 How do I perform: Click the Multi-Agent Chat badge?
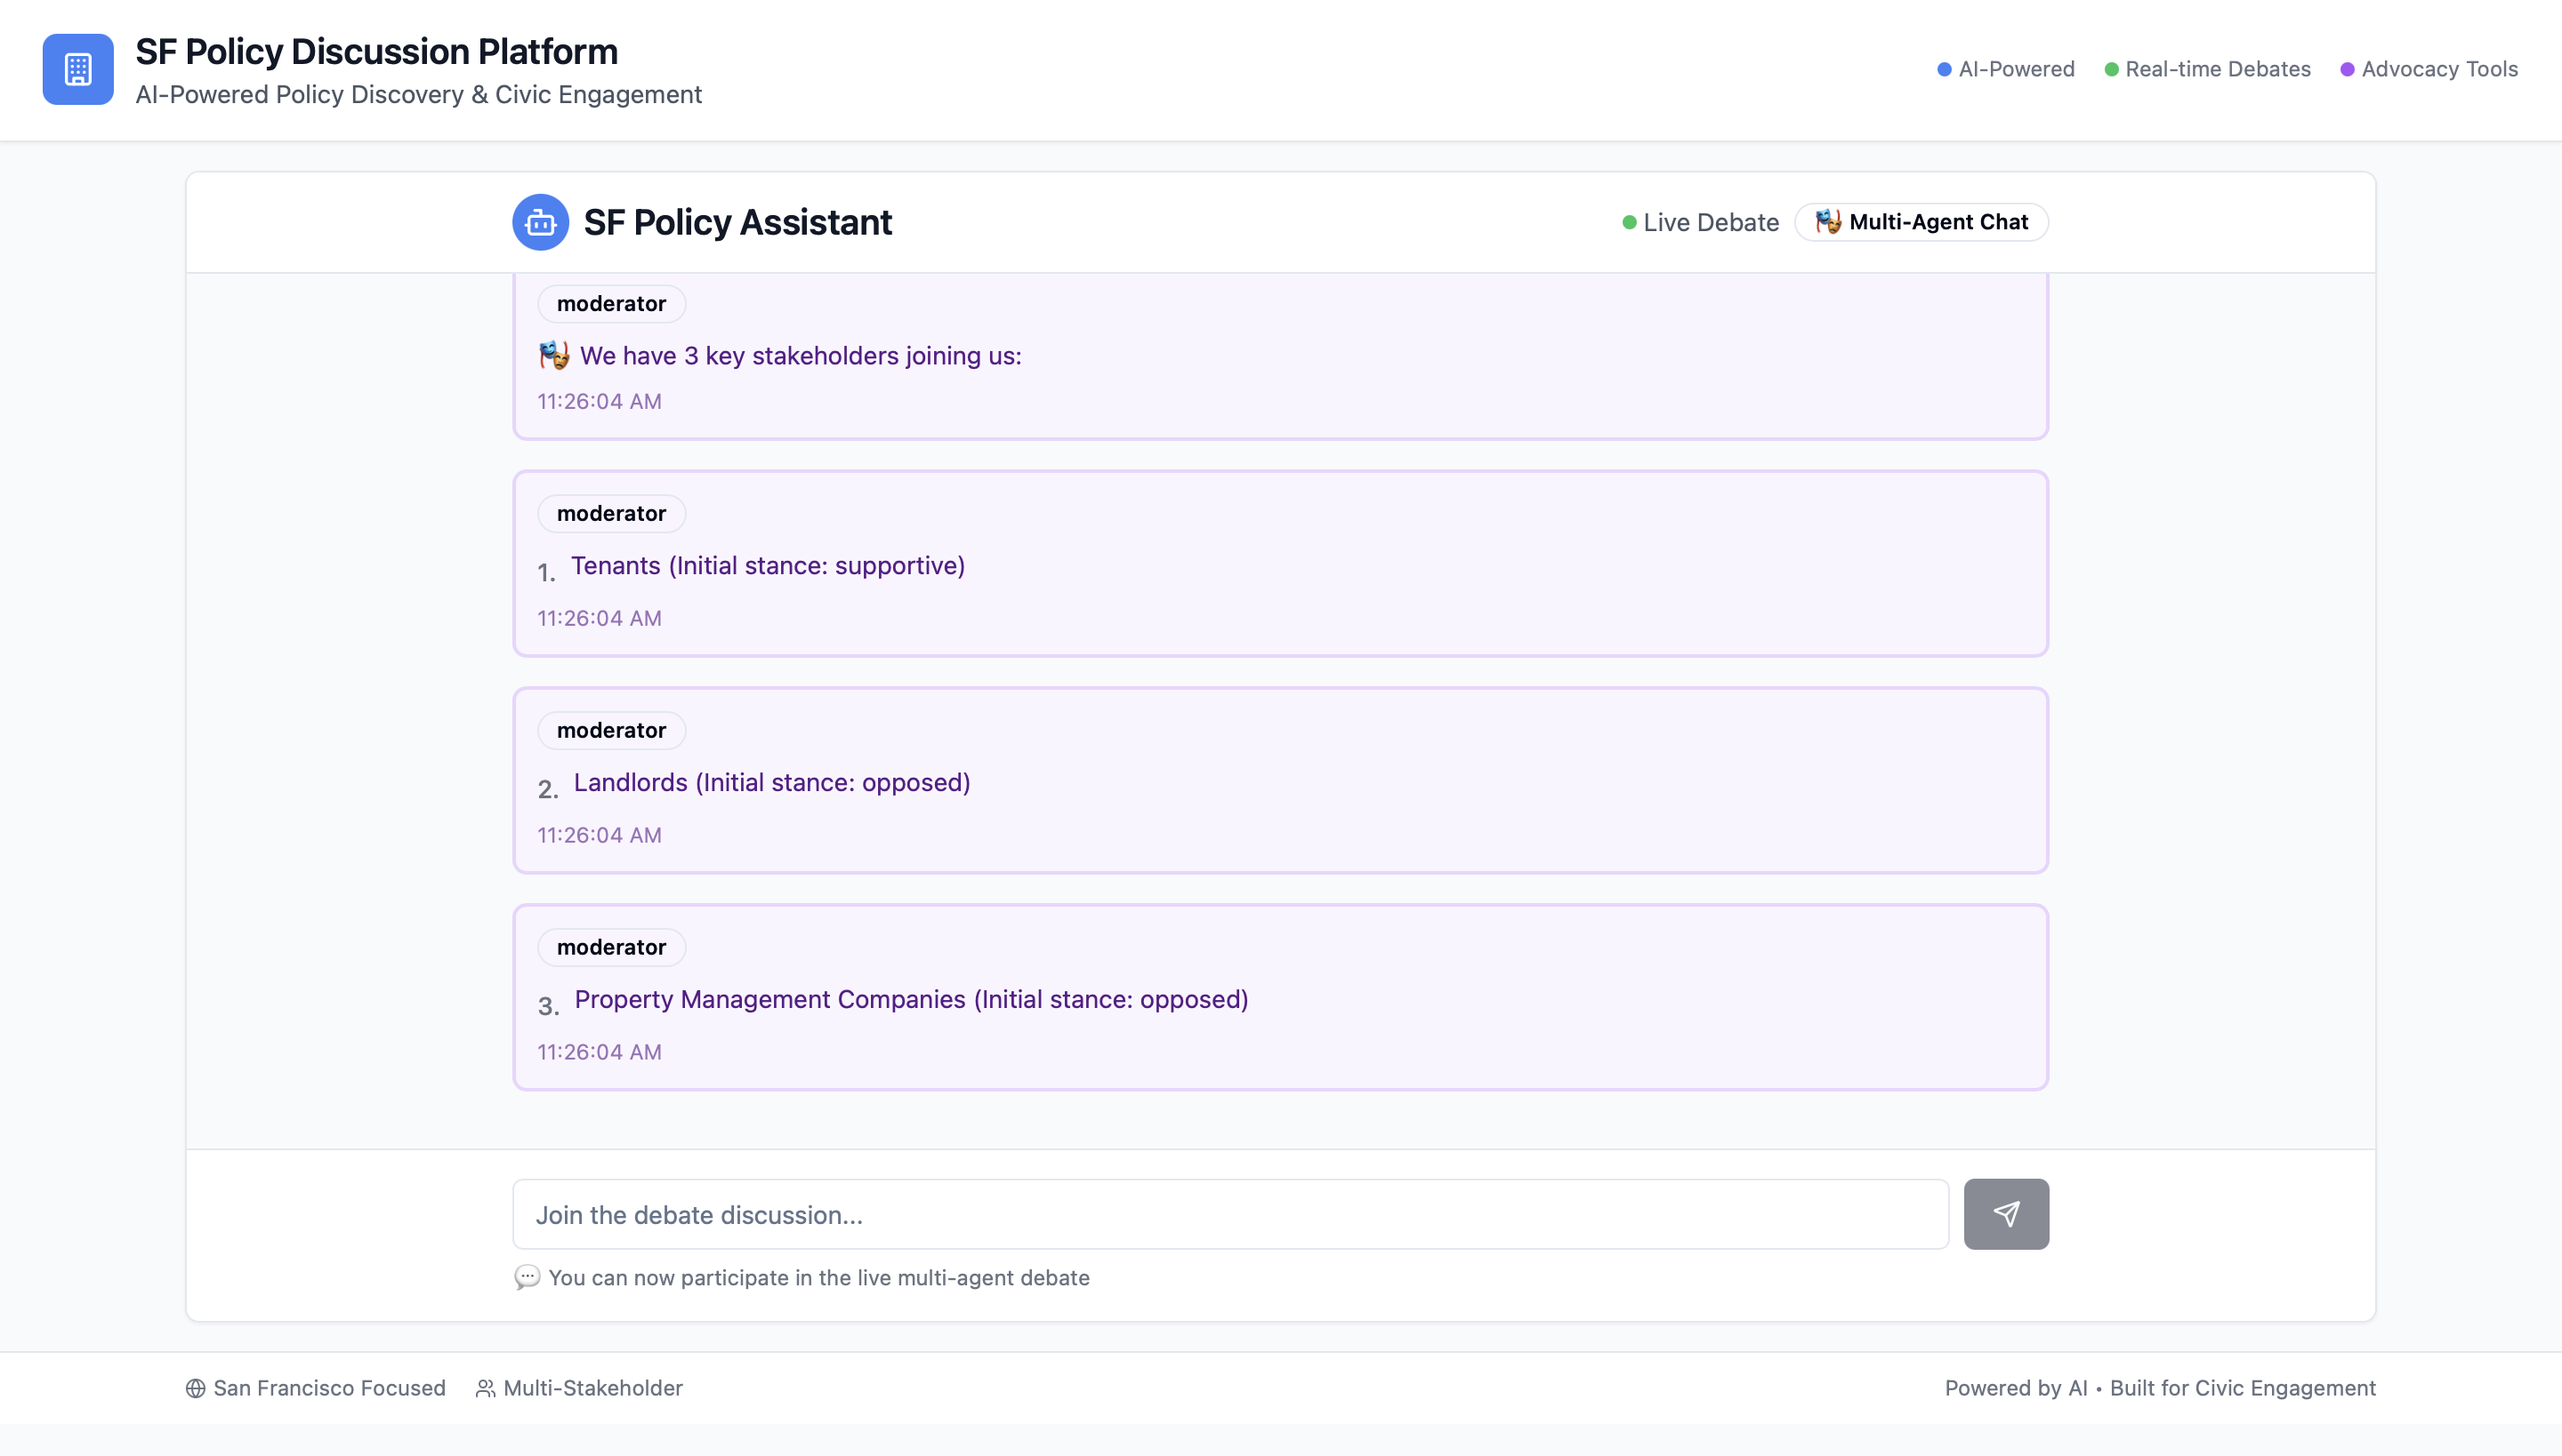pyautogui.click(x=1921, y=222)
